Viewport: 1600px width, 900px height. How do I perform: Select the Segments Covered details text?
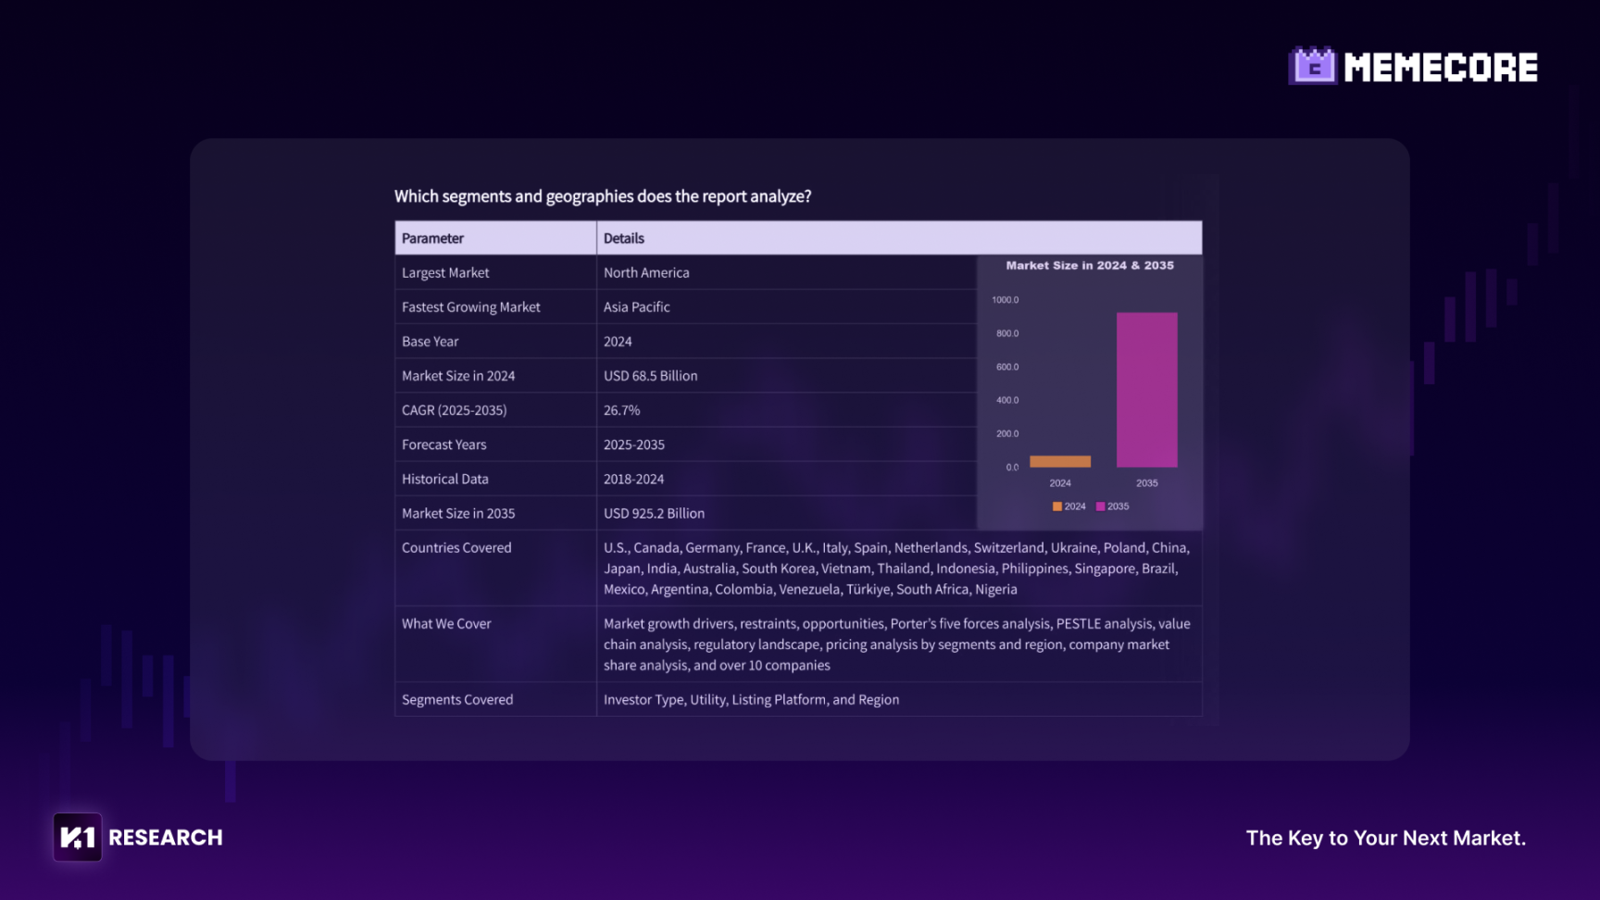[x=751, y=699]
